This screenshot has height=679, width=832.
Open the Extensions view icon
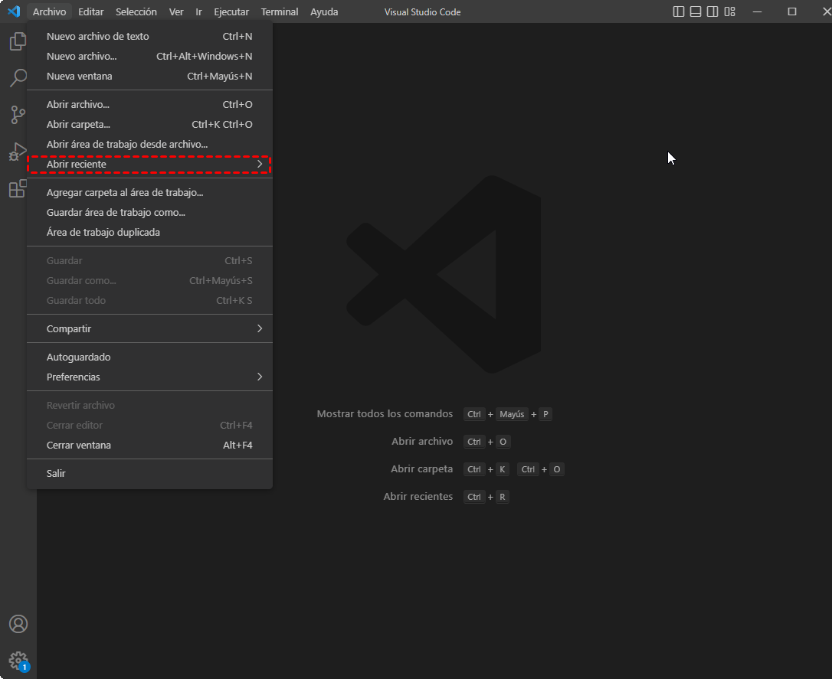click(18, 188)
